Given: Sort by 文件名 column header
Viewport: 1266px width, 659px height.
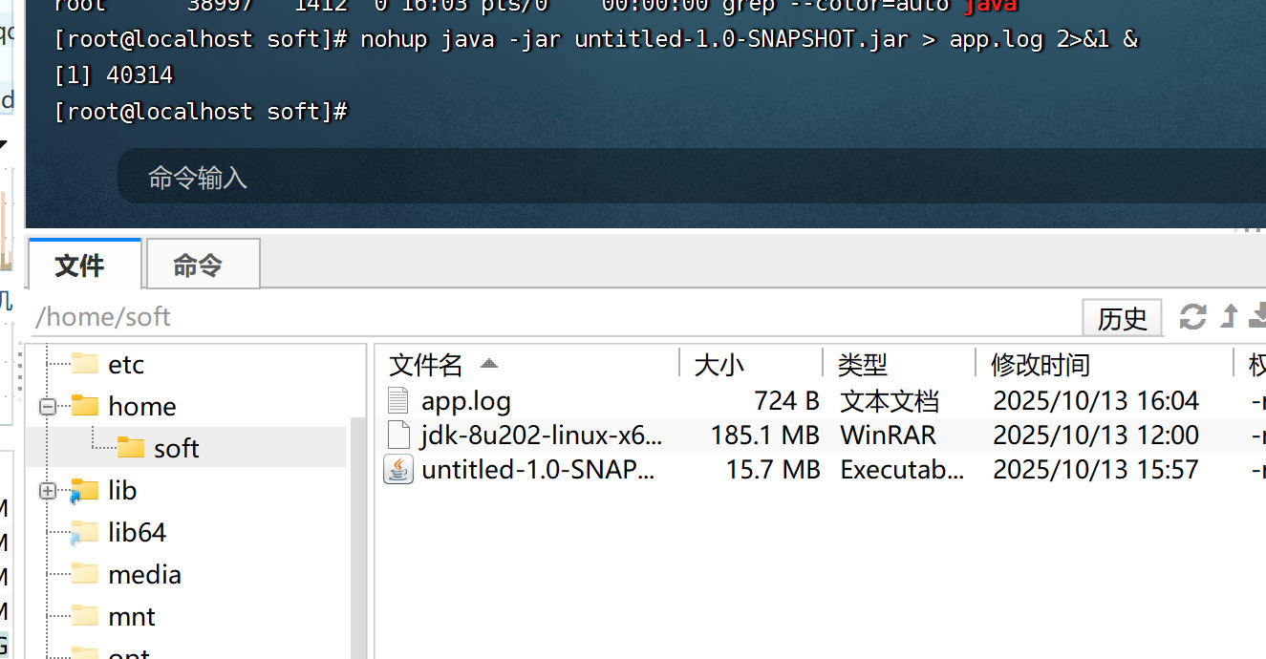Looking at the screenshot, I should 527,364.
